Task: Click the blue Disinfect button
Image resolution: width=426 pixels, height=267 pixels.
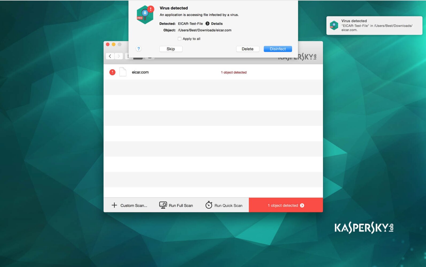Action: click(x=277, y=49)
